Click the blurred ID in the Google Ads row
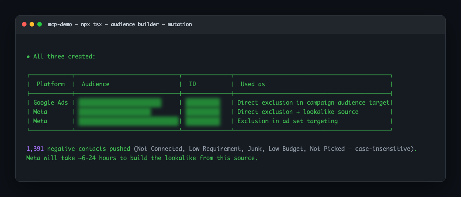This screenshot has width=461, height=197. click(x=203, y=102)
